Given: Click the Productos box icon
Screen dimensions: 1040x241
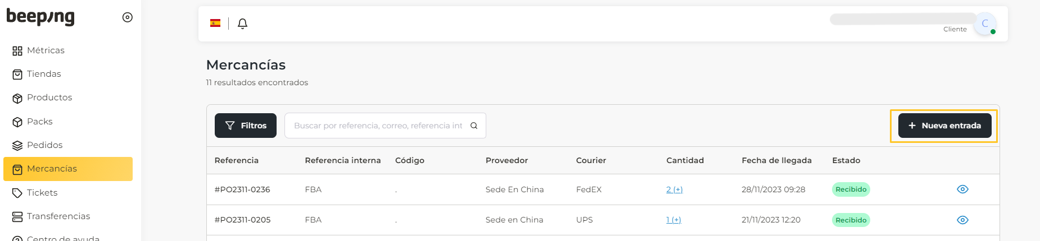Looking at the screenshot, I should pos(17,98).
